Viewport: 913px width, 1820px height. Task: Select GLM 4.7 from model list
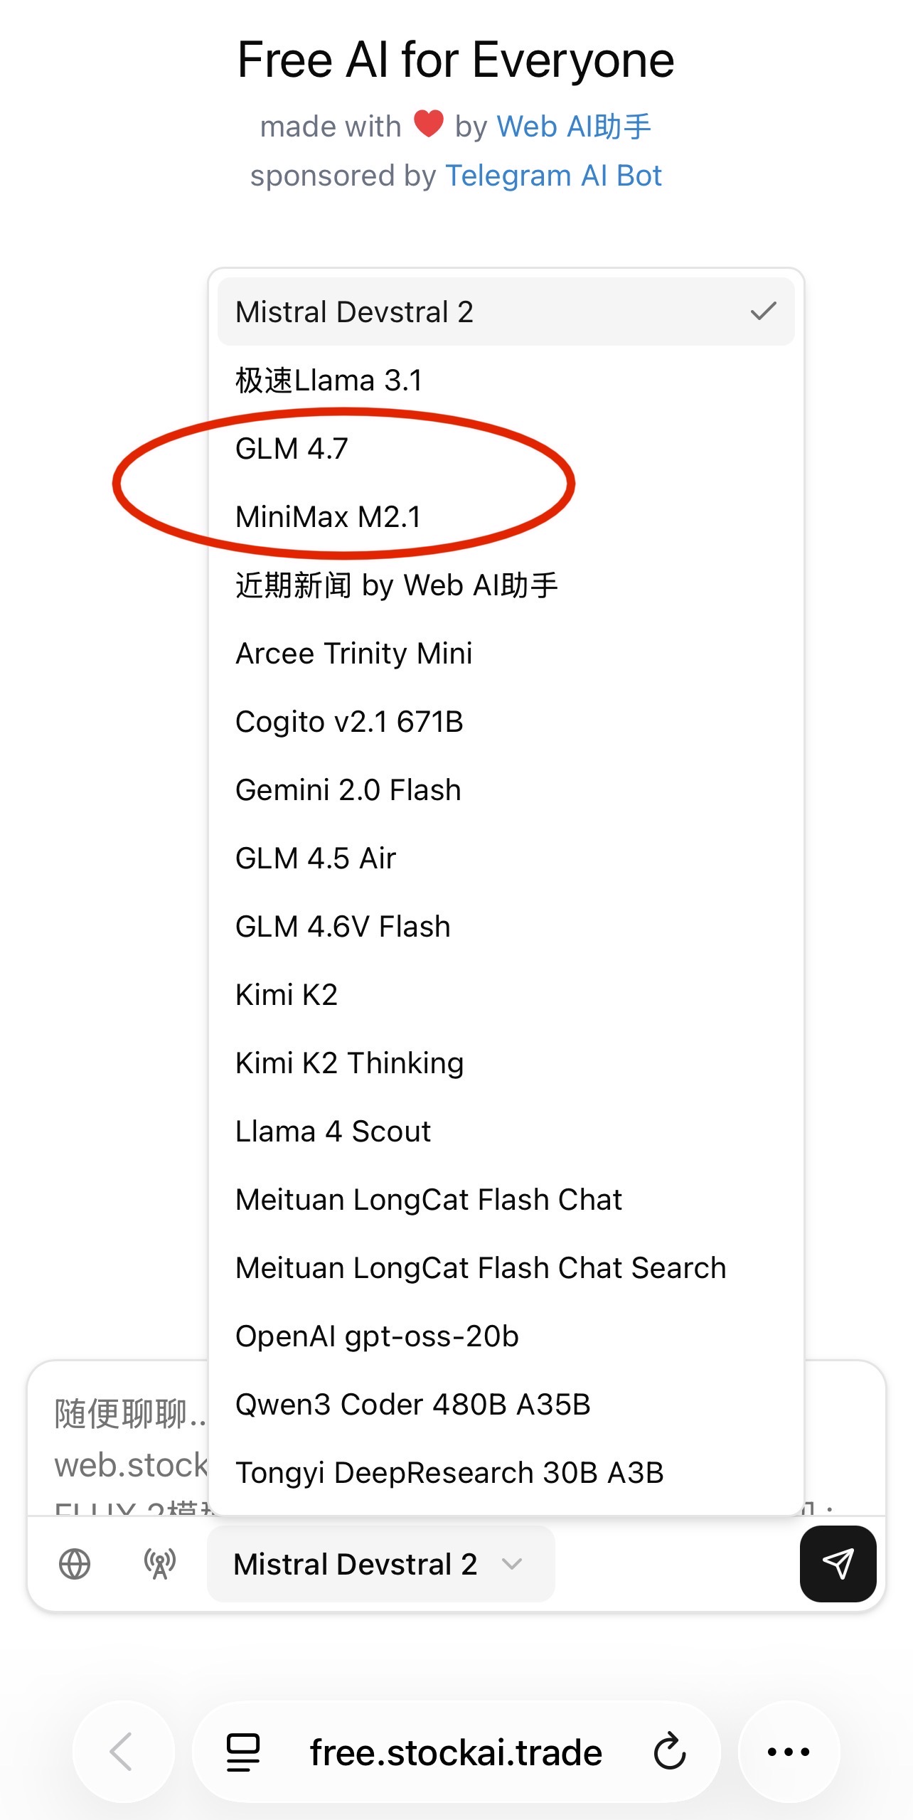click(292, 449)
